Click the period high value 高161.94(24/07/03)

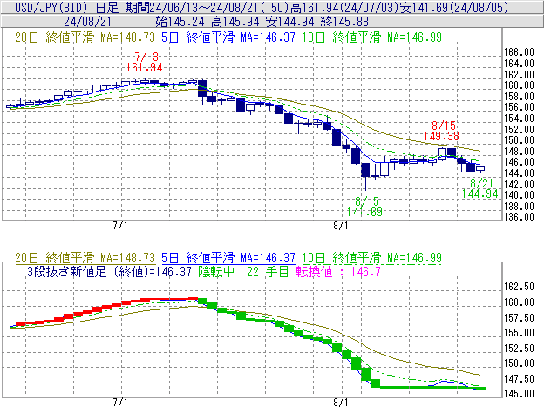(x=345, y=7)
